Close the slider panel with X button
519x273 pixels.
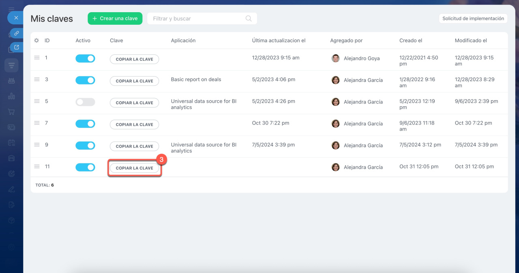(16, 18)
